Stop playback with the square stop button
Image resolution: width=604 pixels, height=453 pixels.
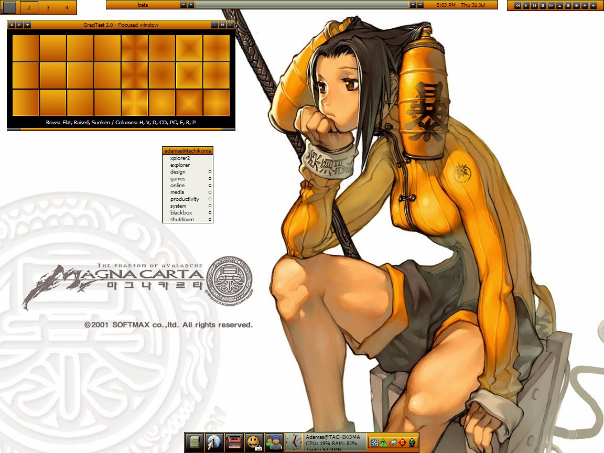pos(543,5)
